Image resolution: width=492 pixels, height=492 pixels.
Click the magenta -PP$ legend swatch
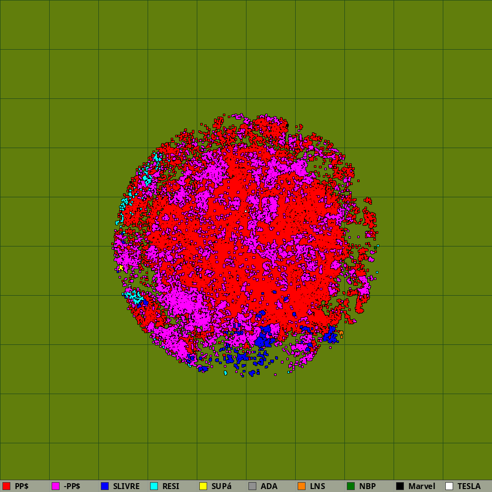tap(56, 486)
